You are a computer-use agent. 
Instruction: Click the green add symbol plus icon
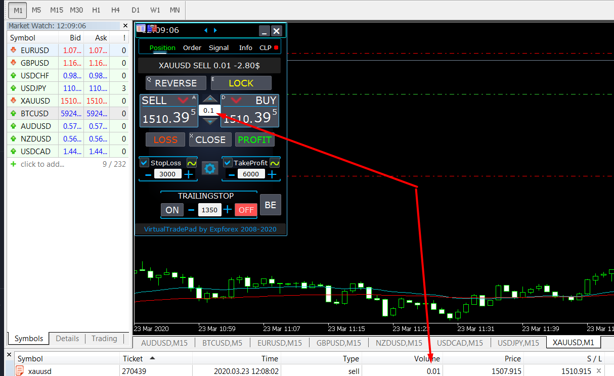[x=13, y=164]
